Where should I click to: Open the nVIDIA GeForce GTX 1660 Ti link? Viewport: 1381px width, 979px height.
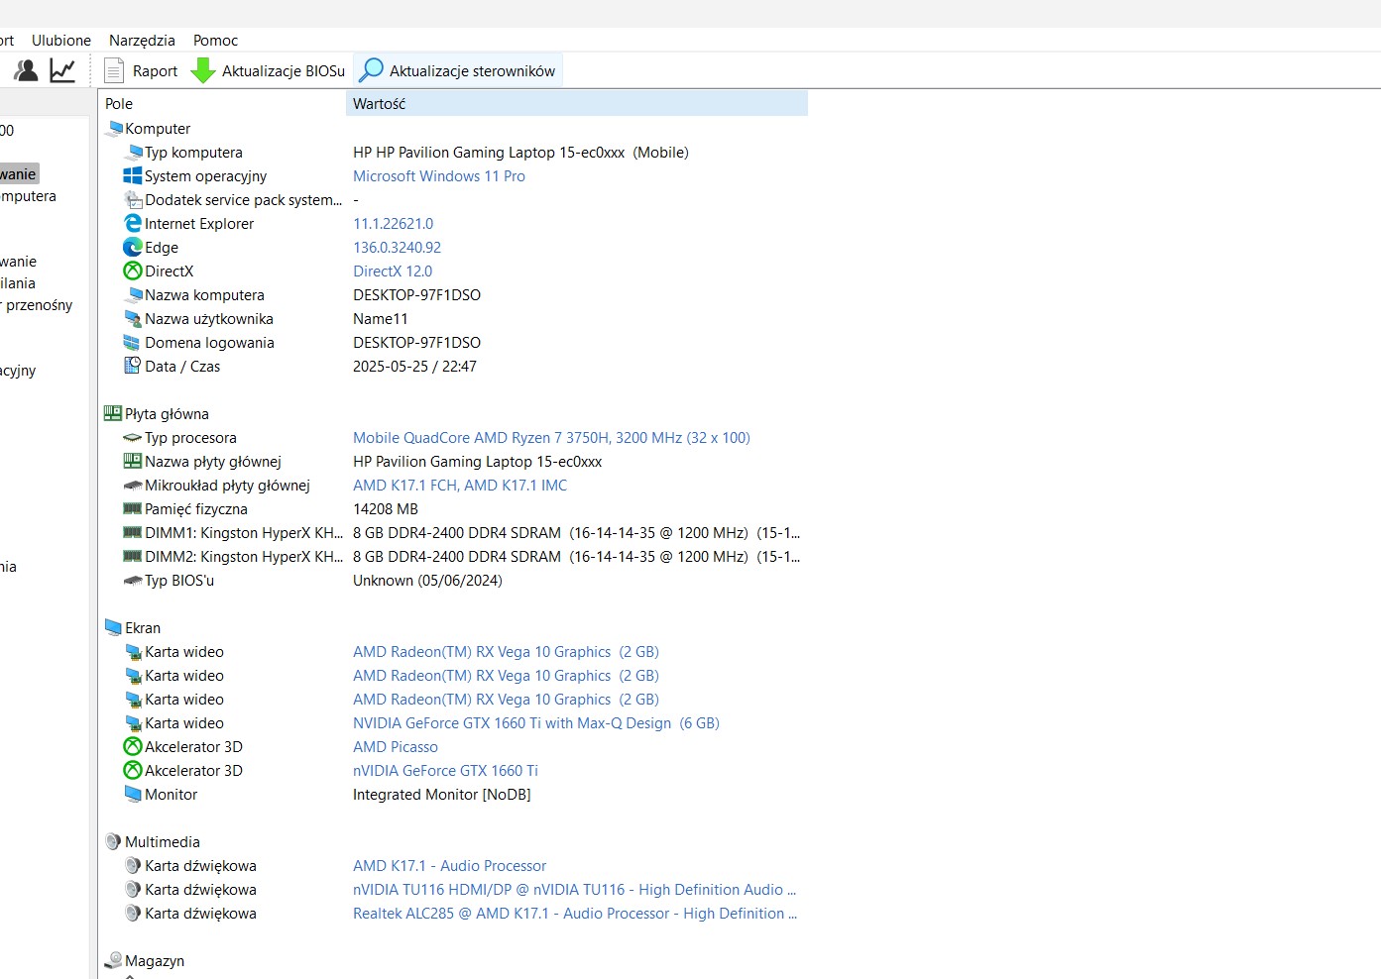click(445, 771)
